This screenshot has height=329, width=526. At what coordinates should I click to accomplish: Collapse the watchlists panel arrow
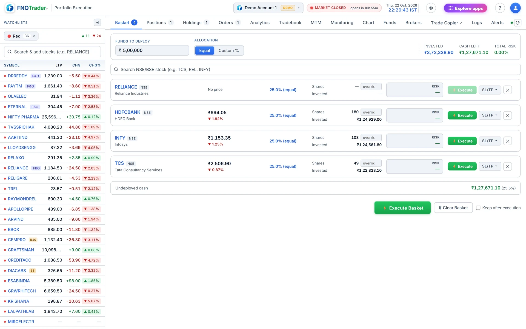click(97, 22)
